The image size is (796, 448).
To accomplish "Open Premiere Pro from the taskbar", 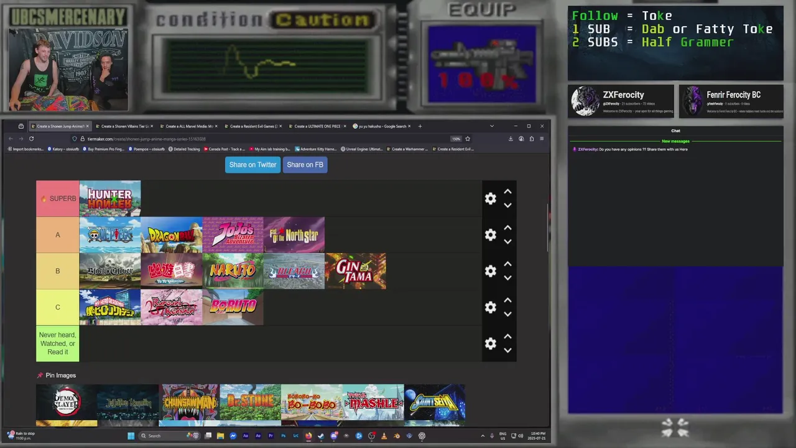I will 271,436.
